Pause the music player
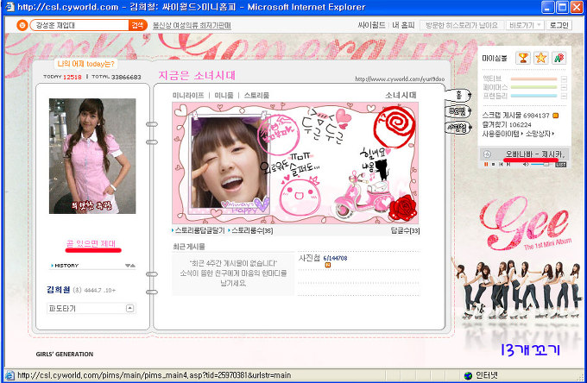Viewport: 587px width, 383px height. 486,164
